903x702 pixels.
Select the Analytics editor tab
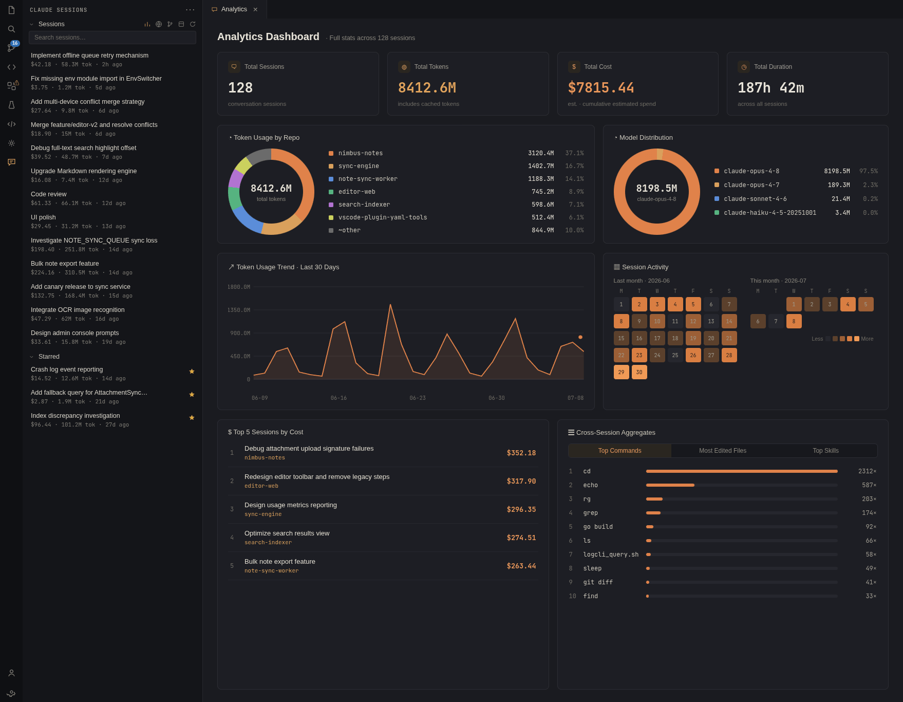point(234,9)
